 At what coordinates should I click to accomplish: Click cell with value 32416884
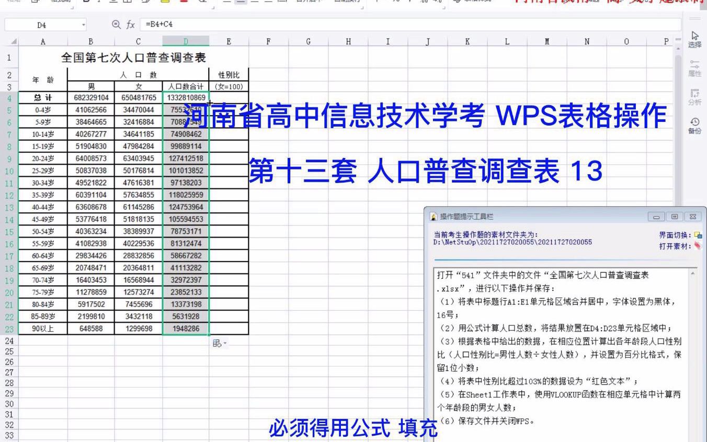point(139,122)
